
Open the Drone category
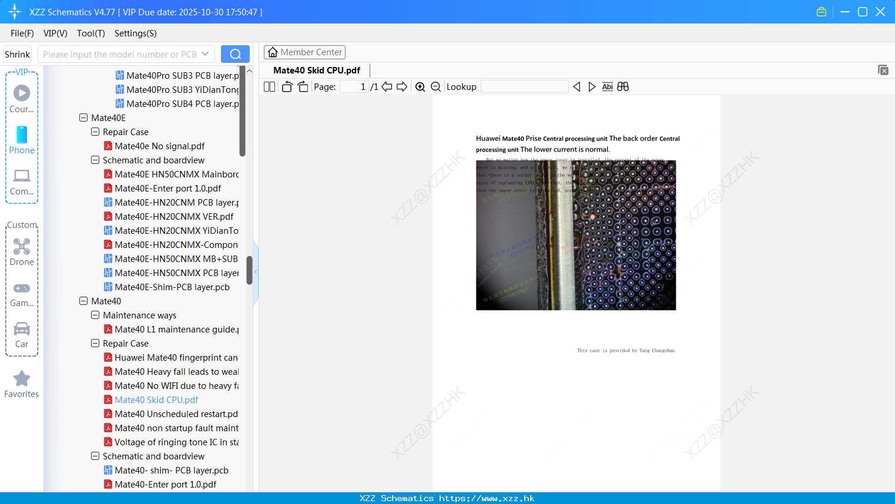click(x=22, y=252)
